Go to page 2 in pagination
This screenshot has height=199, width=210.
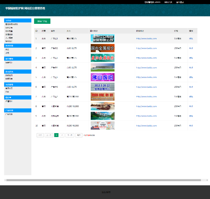pos(62,135)
